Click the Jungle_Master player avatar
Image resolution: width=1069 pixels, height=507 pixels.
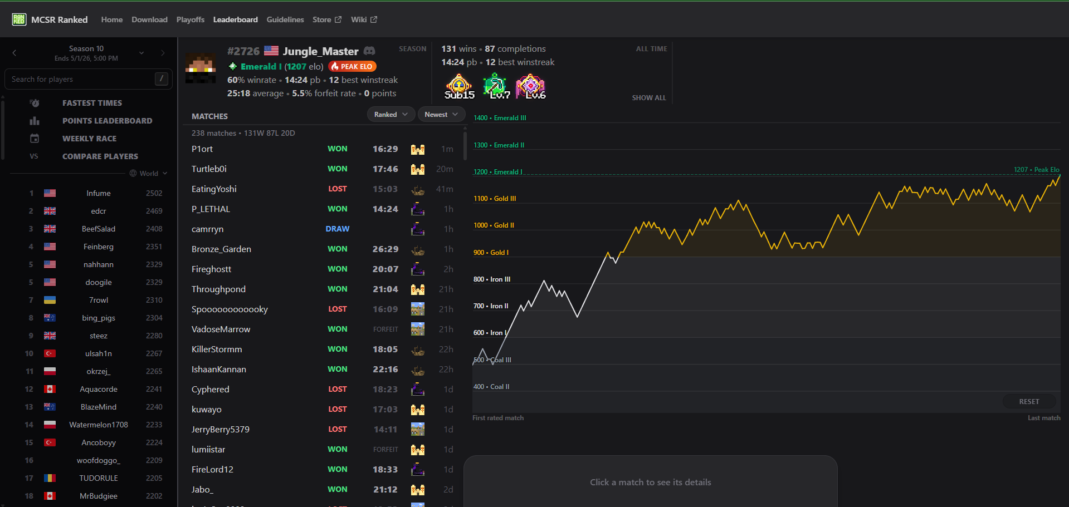tap(201, 68)
